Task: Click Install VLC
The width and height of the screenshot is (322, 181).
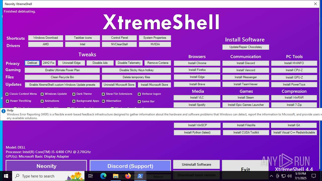Action: pos(197,98)
